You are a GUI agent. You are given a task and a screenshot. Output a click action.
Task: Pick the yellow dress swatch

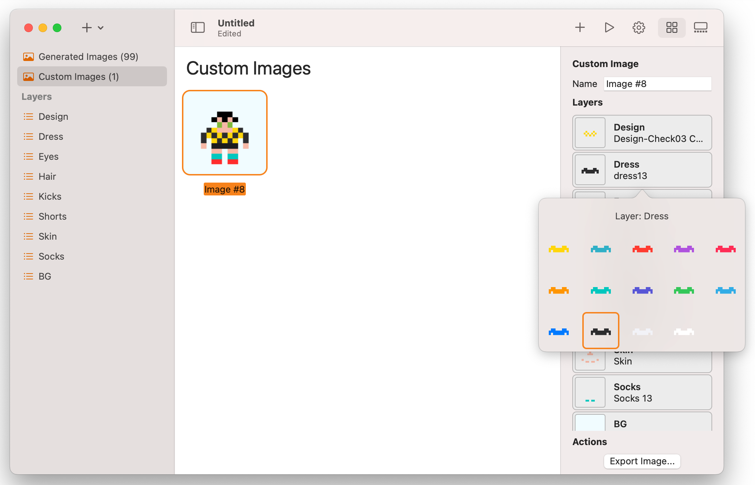(x=559, y=249)
